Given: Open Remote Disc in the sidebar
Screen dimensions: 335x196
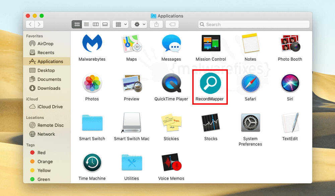Looking at the screenshot, I should (x=47, y=125).
